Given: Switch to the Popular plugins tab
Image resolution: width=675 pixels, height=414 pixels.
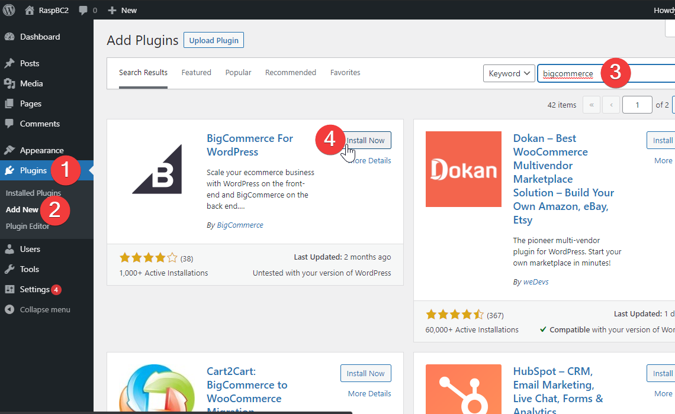Looking at the screenshot, I should (238, 72).
